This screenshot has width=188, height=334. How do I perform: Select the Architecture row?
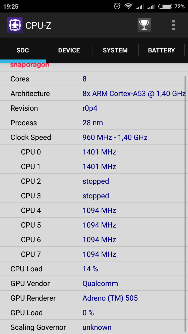(x=94, y=93)
